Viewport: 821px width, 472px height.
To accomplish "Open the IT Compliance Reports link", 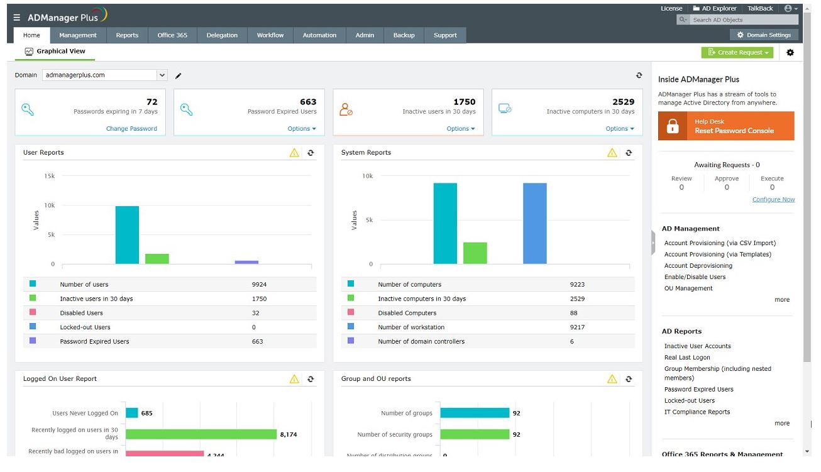I will [697, 412].
